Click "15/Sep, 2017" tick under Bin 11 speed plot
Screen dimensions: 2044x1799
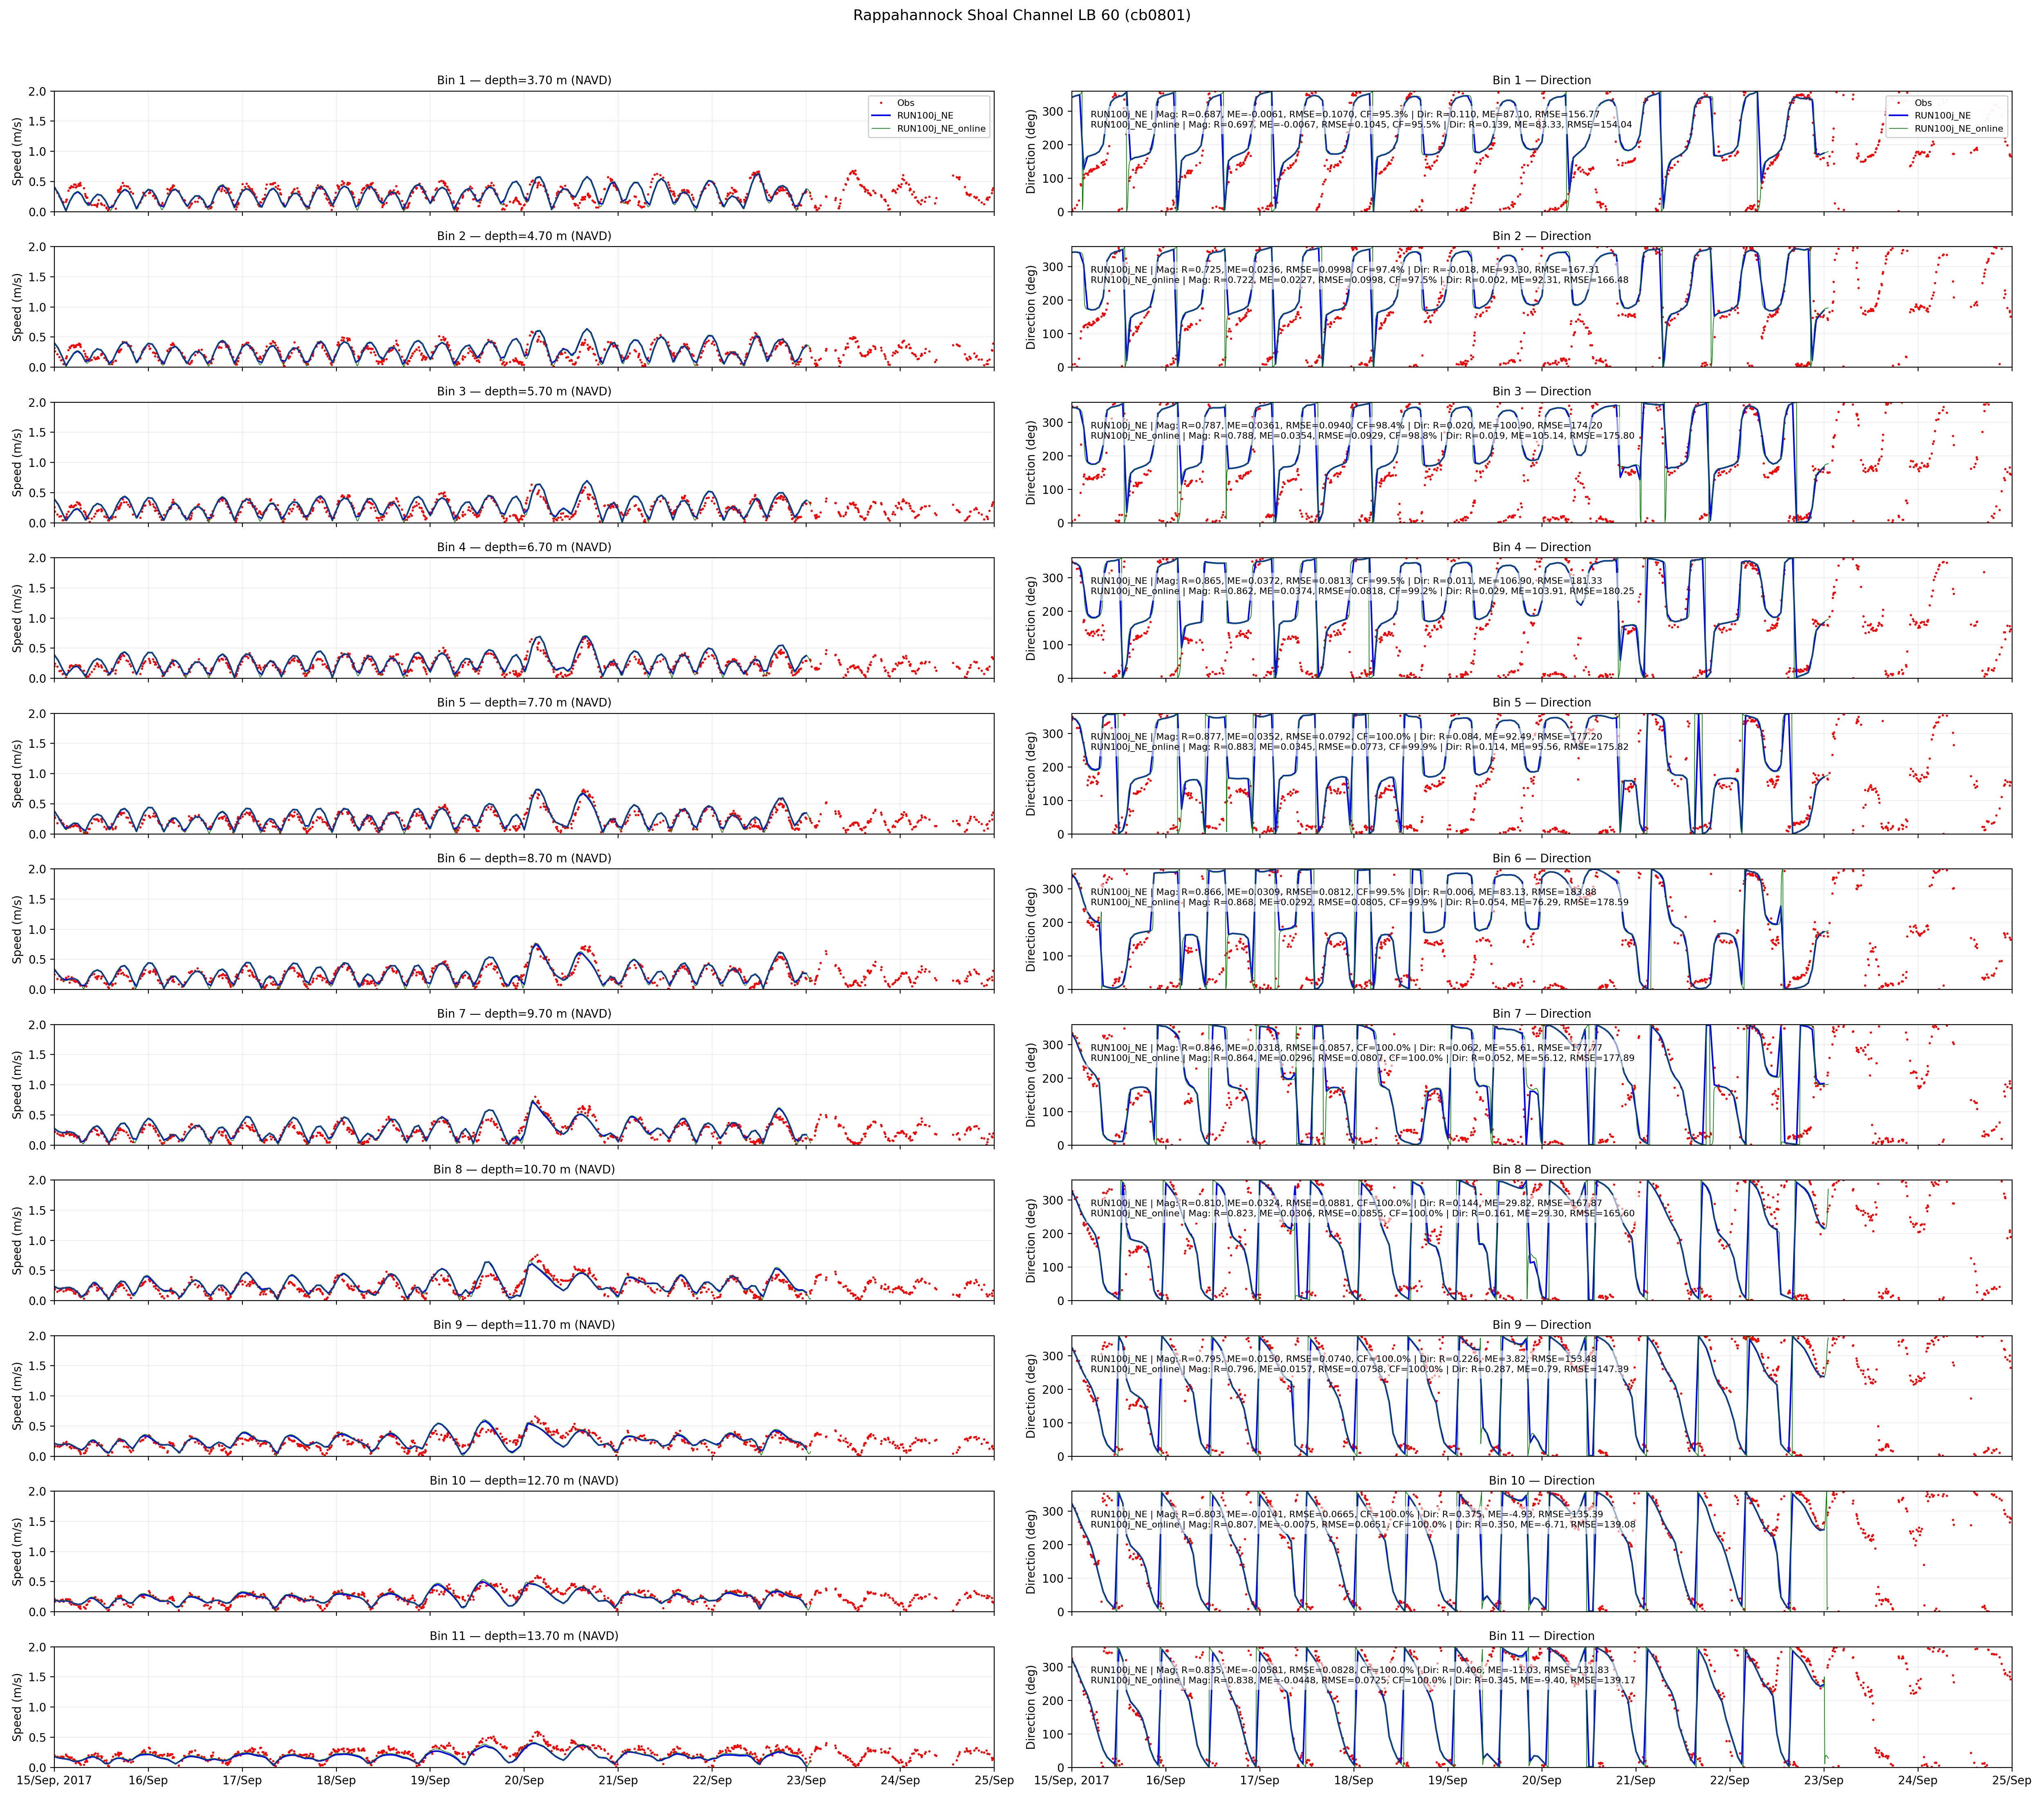53,1780
